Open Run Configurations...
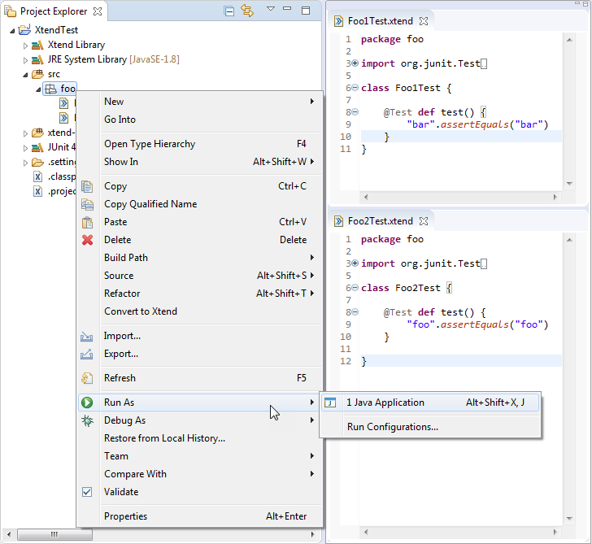The image size is (592, 544). 430,427
